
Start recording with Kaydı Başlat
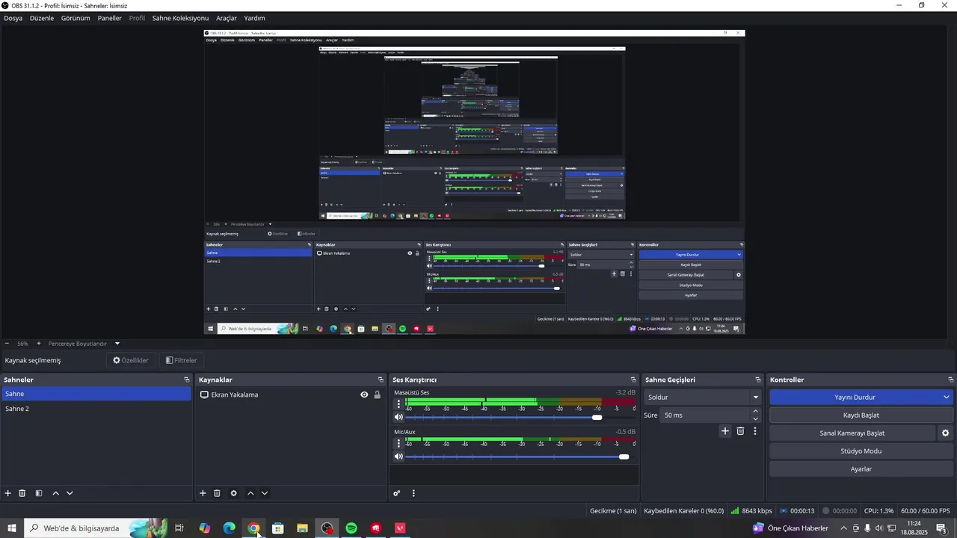(x=861, y=415)
